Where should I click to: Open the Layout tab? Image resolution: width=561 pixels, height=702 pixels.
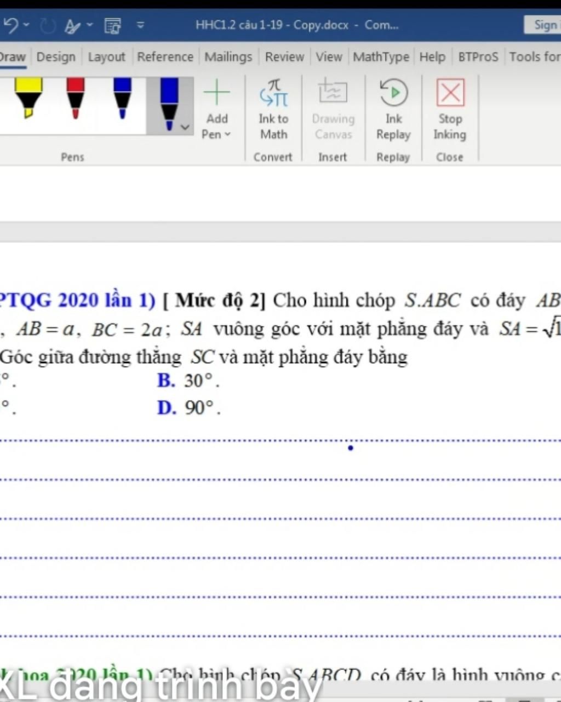click(x=106, y=57)
